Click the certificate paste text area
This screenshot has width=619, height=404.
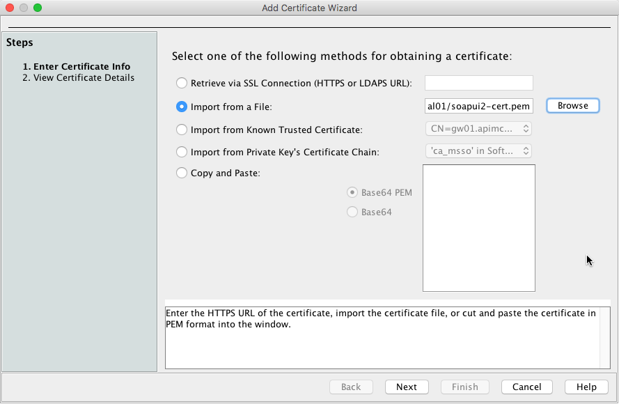pyautogui.click(x=479, y=228)
